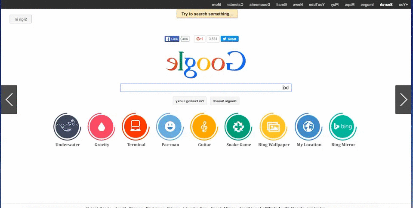Open the Underwater circle icon
413x208 pixels.
[x=67, y=127]
